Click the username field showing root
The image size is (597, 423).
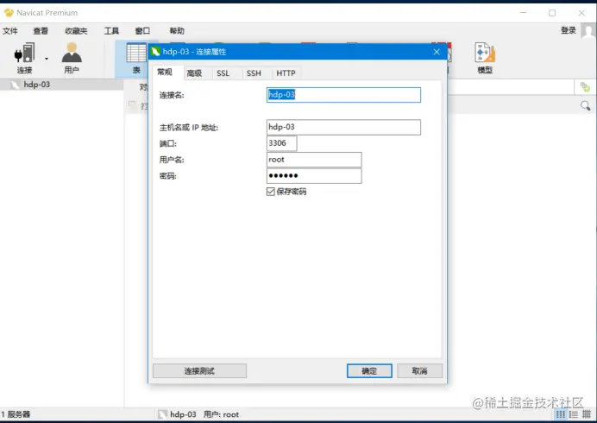[314, 160]
